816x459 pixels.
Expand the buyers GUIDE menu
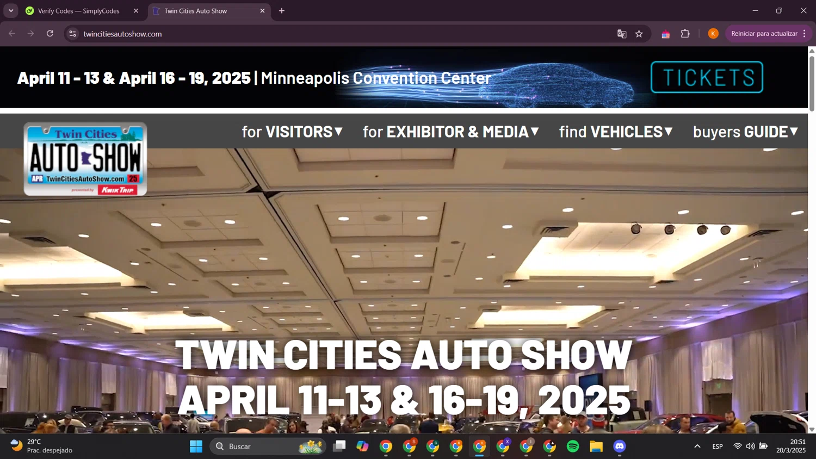coord(745,132)
